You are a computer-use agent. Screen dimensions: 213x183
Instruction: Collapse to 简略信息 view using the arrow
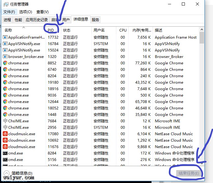[x=6, y=173]
